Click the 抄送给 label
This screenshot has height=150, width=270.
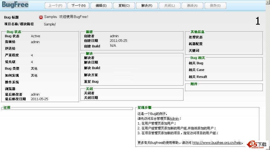(x=10, y=48)
